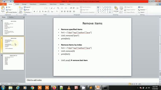The height and width of the screenshot is (90, 161).
Task: Toggle Italic formatting
Action: (37, 11)
